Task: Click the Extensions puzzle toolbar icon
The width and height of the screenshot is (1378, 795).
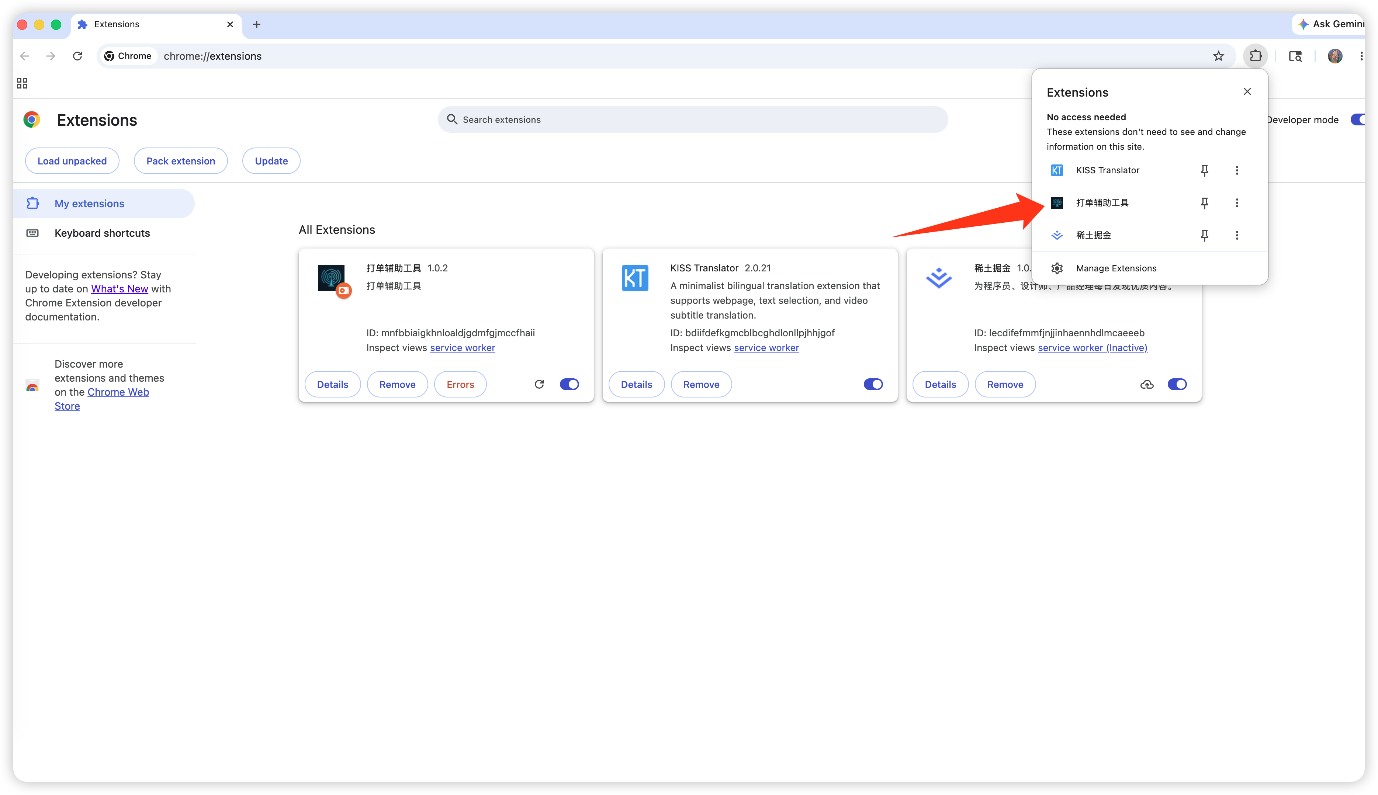Action: (1256, 56)
